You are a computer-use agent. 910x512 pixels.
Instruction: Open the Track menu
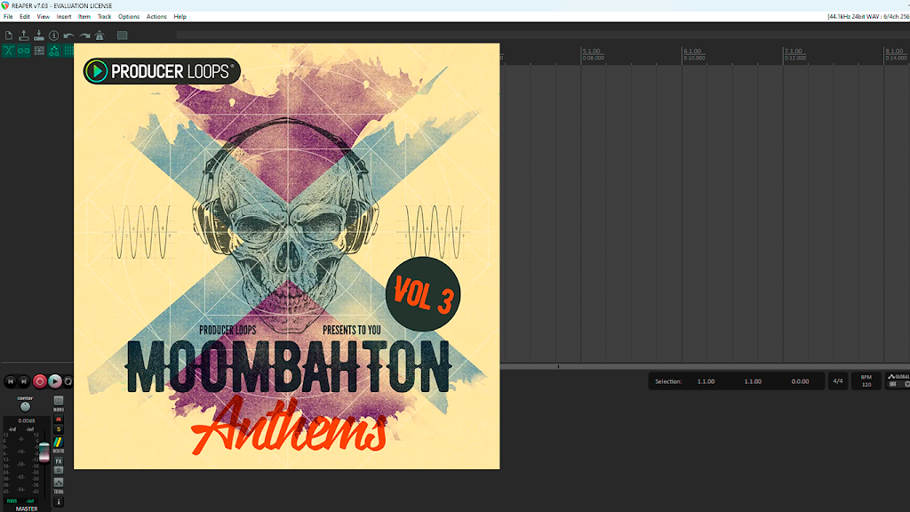(x=105, y=17)
